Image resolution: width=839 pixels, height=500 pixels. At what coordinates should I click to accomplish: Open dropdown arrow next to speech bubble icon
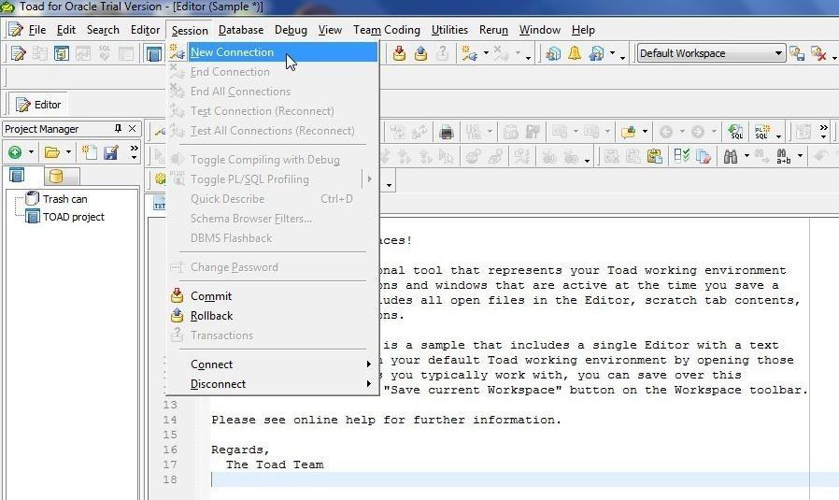(x=645, y=132)
